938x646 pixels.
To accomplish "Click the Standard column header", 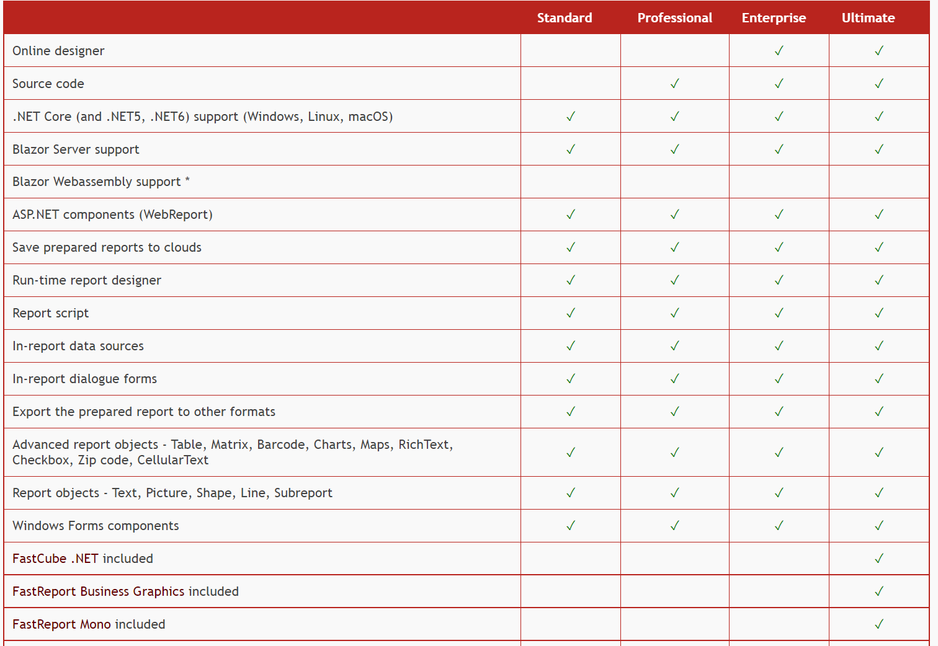I will [564, 18].
